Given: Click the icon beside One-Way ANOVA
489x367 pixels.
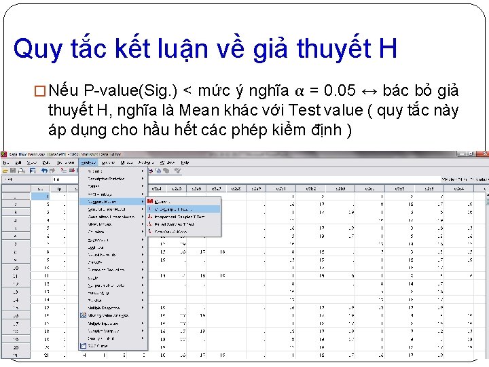Looking at the screenshot, I should click(x=150, y=232).
